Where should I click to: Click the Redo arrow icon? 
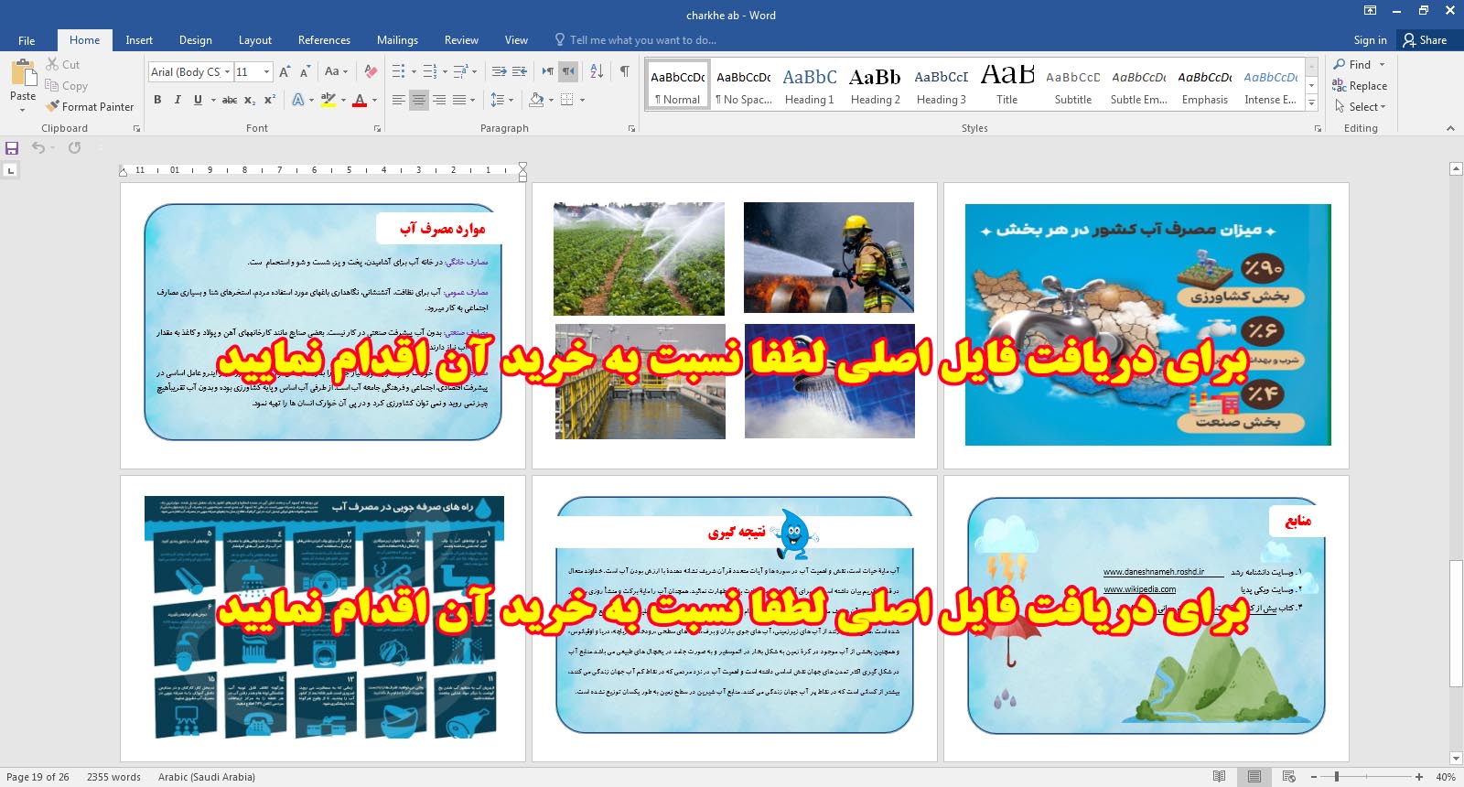[x=74, y=147]
